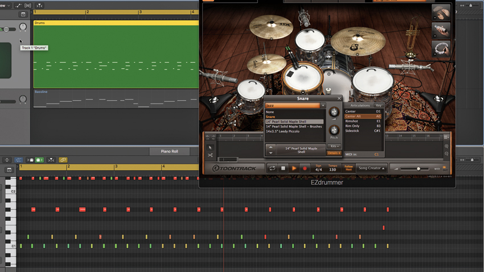Toggle catch playhead in tracks toolbar
Viewport: 484px width, 272px height.
39,6
